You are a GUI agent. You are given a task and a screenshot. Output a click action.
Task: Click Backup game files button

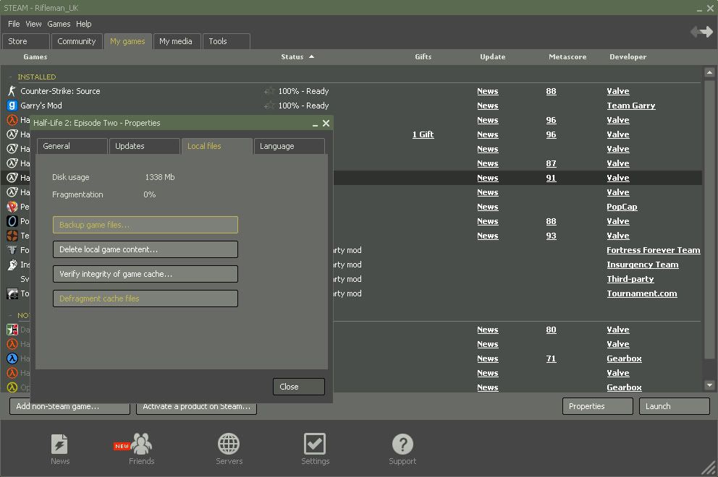click(x=145, y=225)
